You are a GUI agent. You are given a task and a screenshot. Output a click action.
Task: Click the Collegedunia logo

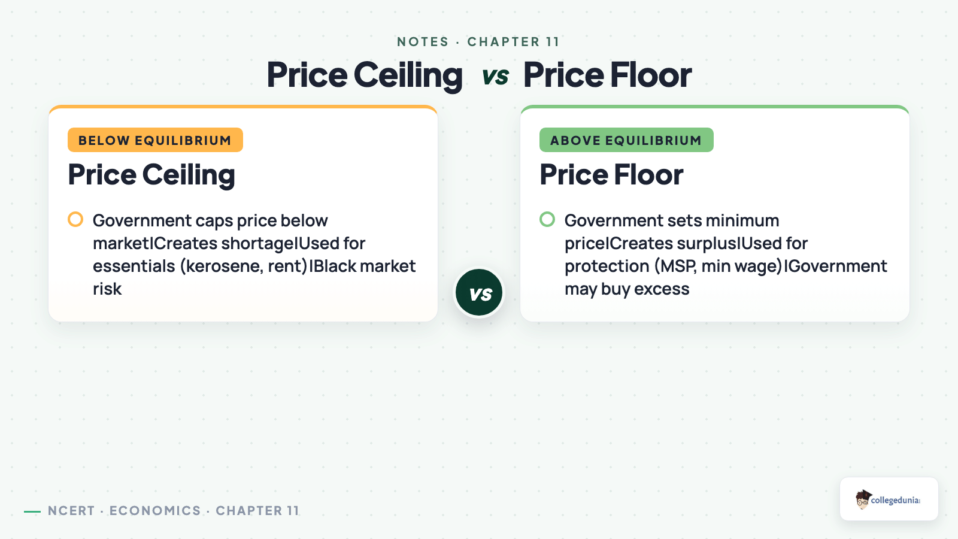(889, 499)
